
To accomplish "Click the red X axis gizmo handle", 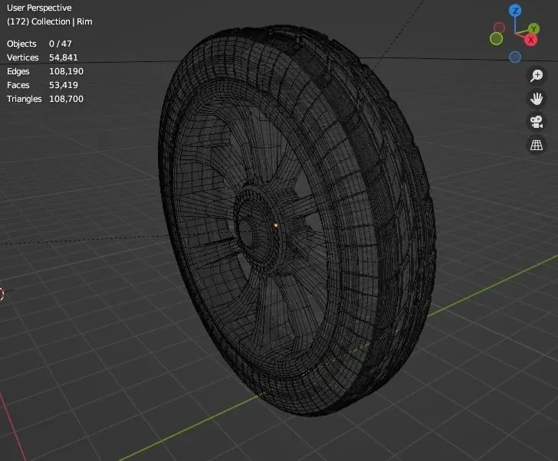I will pyautogui.click(x=530, y=40).
